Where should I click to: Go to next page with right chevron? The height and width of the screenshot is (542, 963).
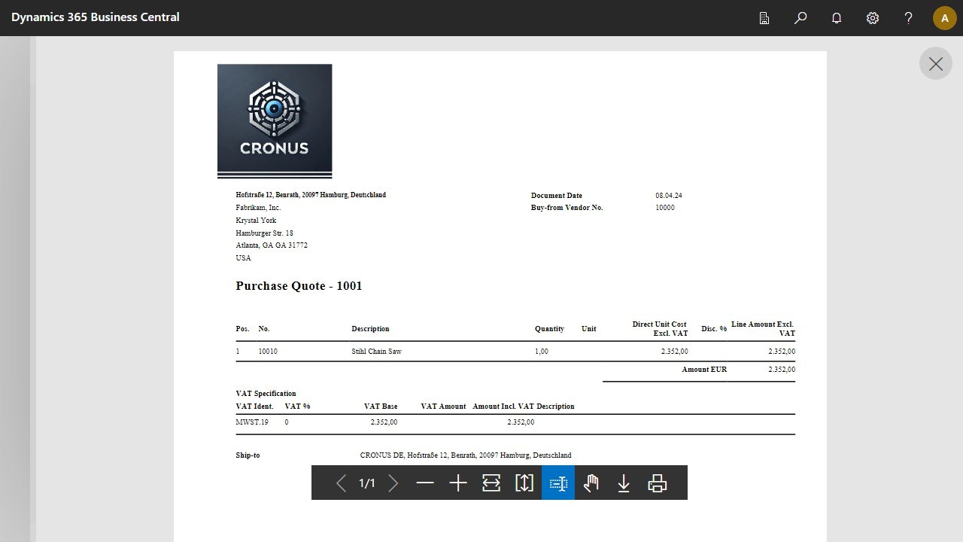(x=393, y=483)
